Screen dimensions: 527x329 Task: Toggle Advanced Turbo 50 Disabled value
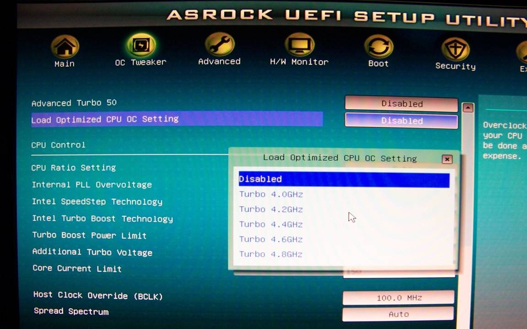coord(401,104)
